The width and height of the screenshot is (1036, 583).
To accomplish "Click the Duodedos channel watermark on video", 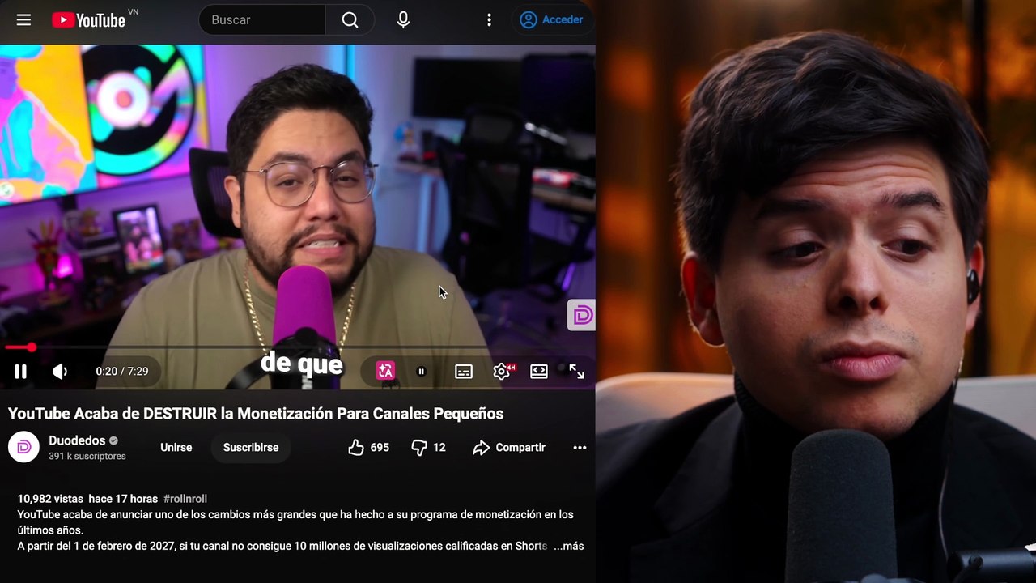I will click(x=582, y=315).
